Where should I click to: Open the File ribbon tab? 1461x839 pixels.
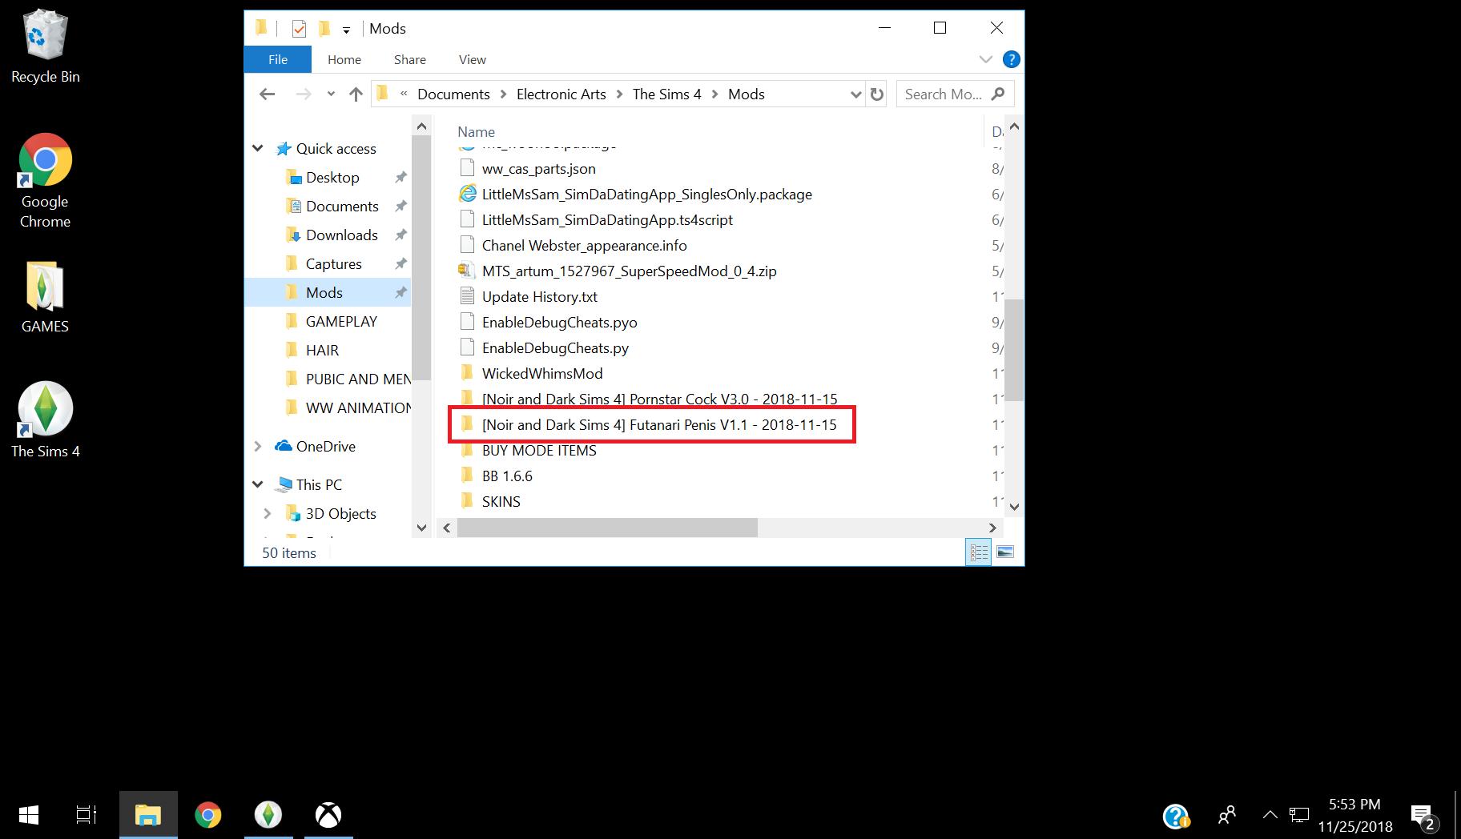(x=278, y=59)
